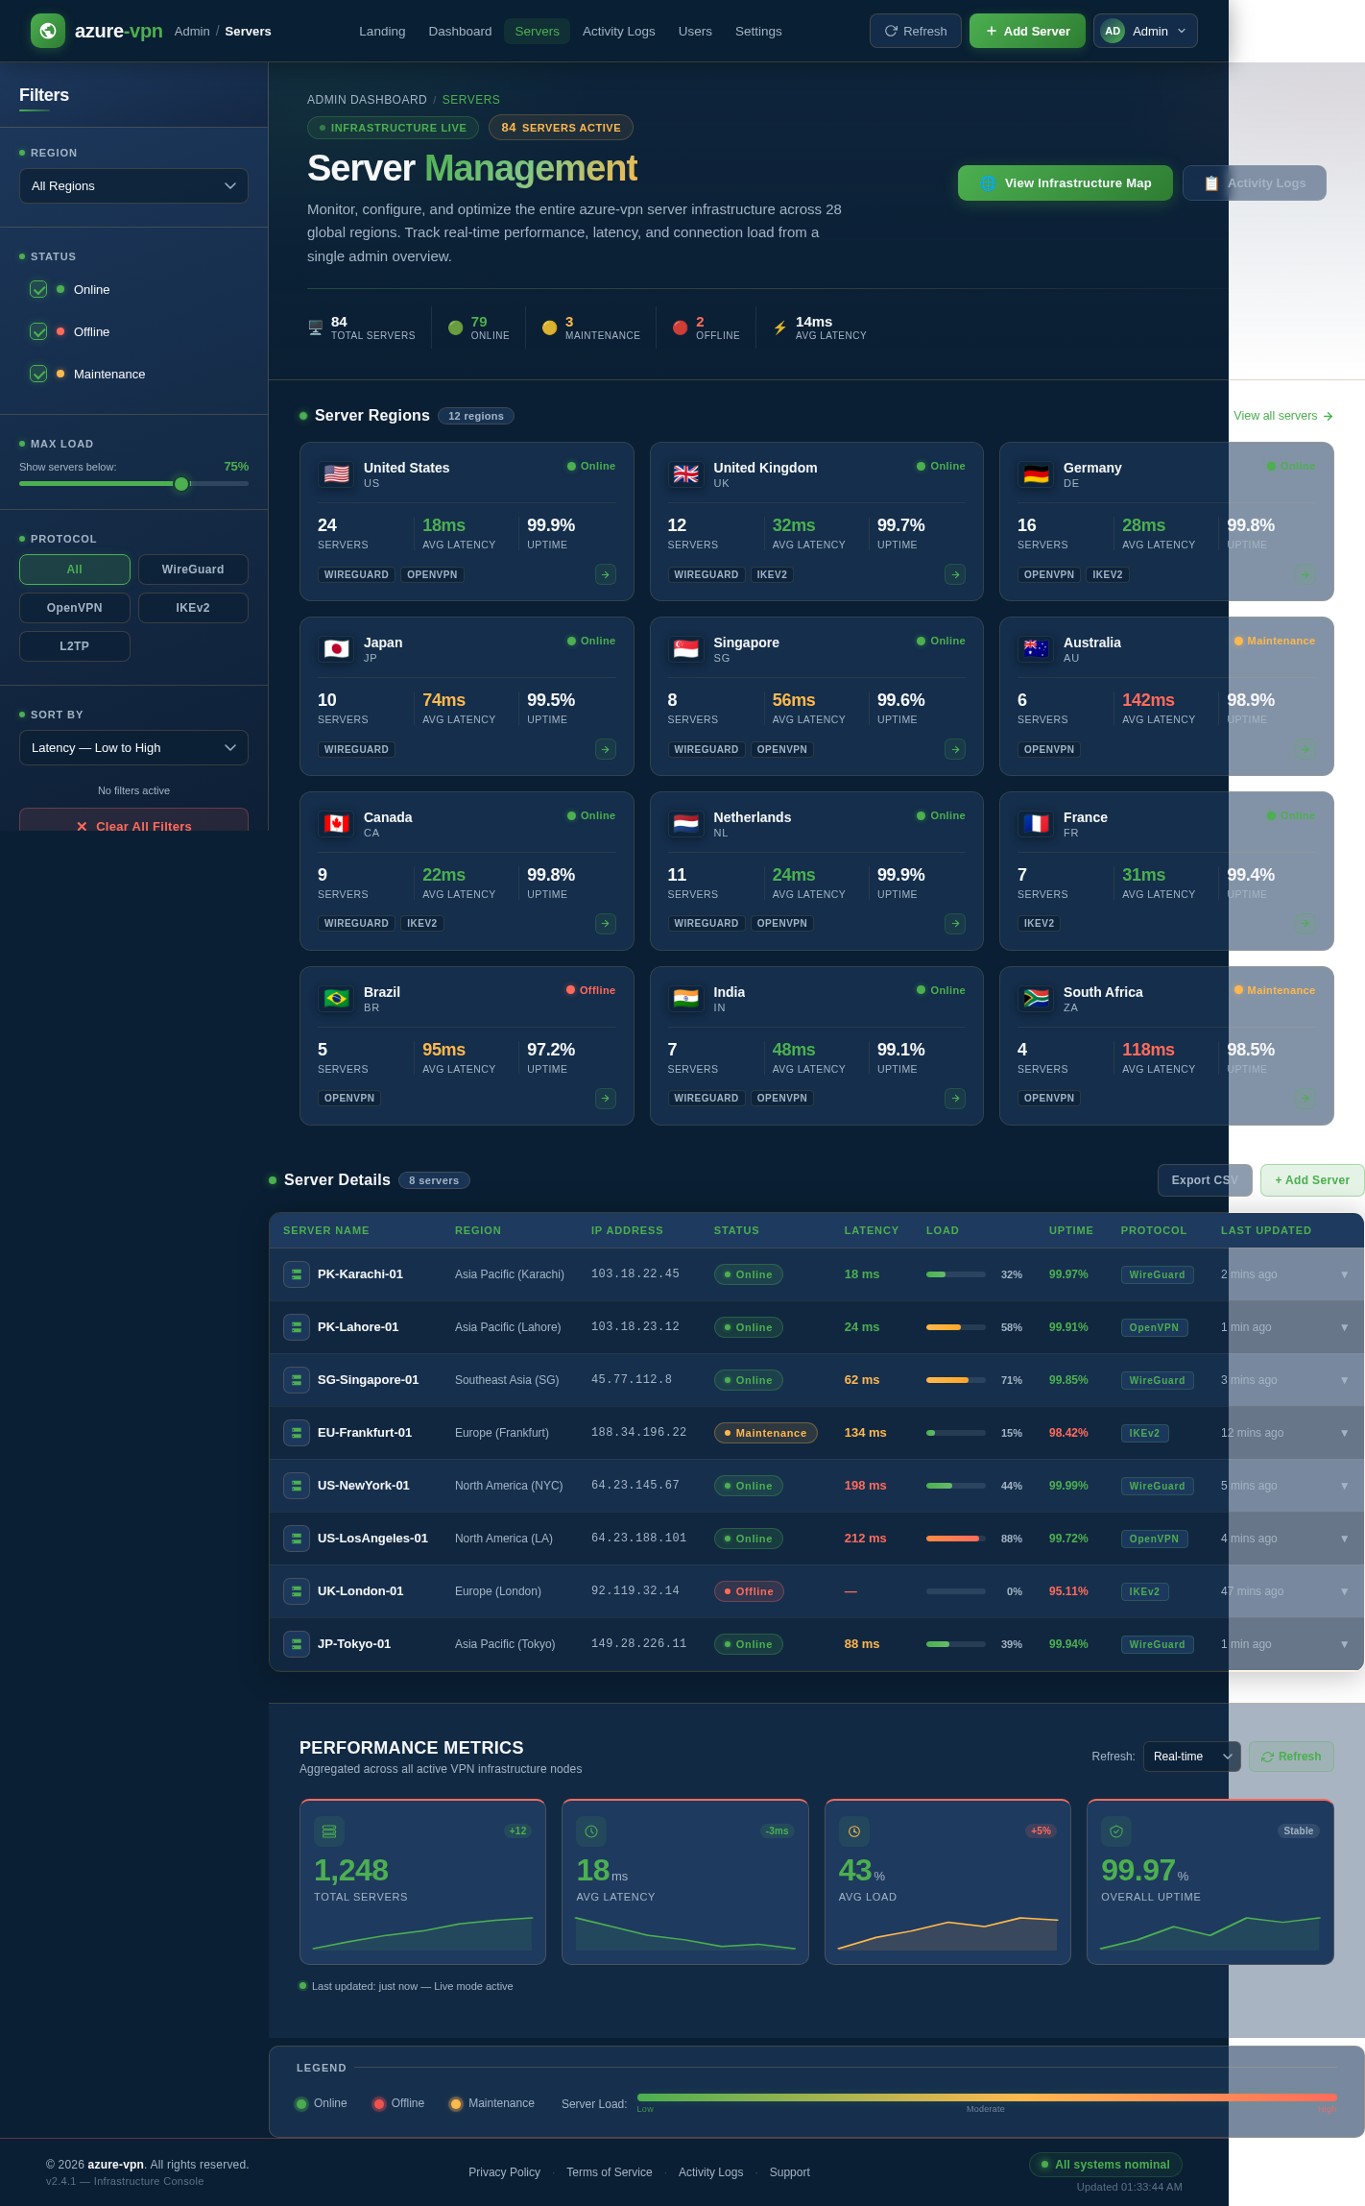
Task: Open Activity Logs nav item
Action: coord(618,31)
